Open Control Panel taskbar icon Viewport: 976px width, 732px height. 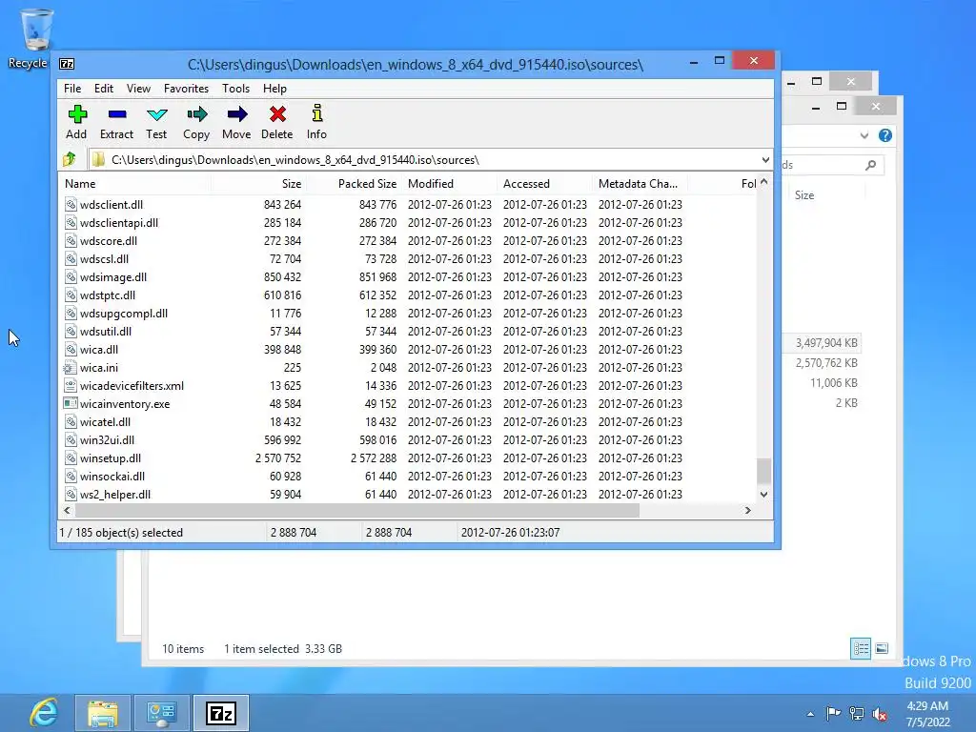(x=162, y=713)
